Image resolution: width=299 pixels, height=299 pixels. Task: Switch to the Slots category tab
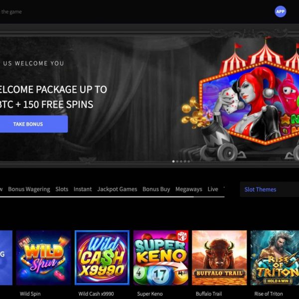[x=62, y=189]
